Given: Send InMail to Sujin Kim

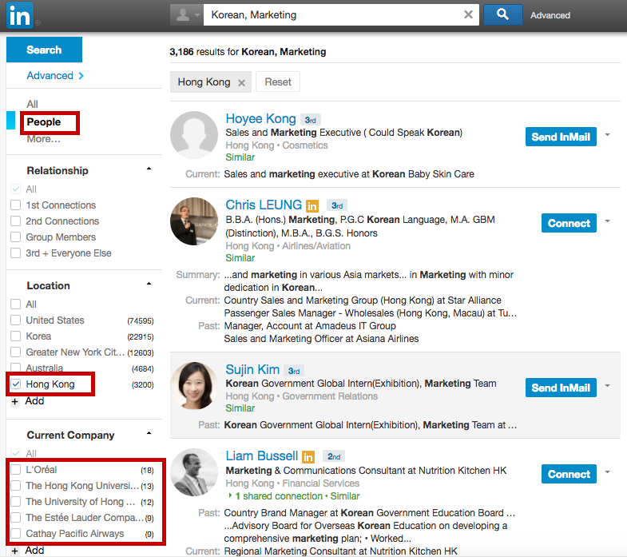Looking at the screenshot, I should point(561,388).
